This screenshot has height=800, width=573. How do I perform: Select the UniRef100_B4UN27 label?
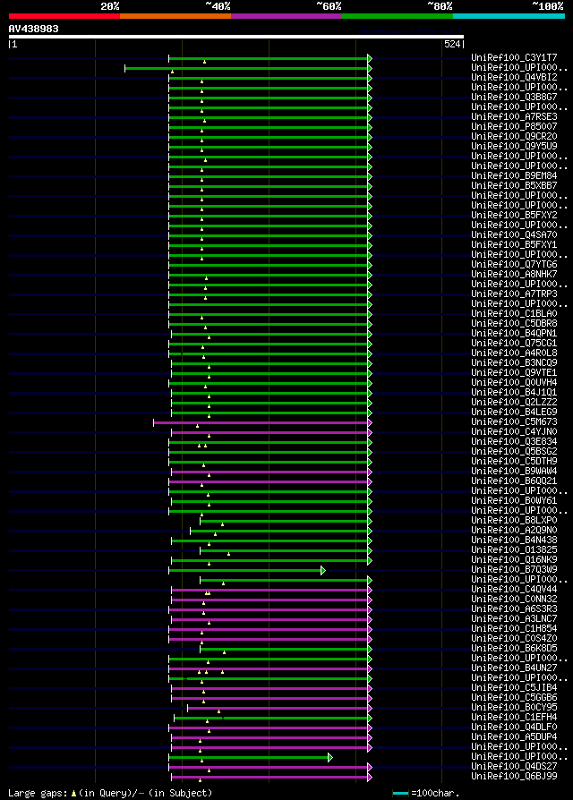514,668
